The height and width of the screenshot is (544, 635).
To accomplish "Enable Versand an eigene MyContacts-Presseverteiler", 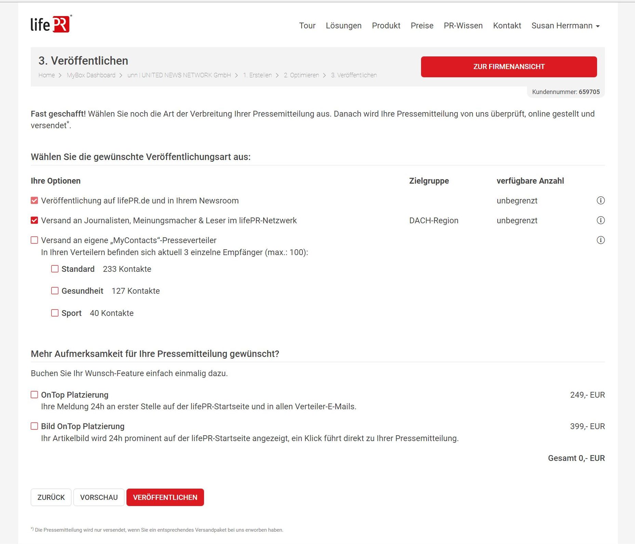I will tap(35, 240).
